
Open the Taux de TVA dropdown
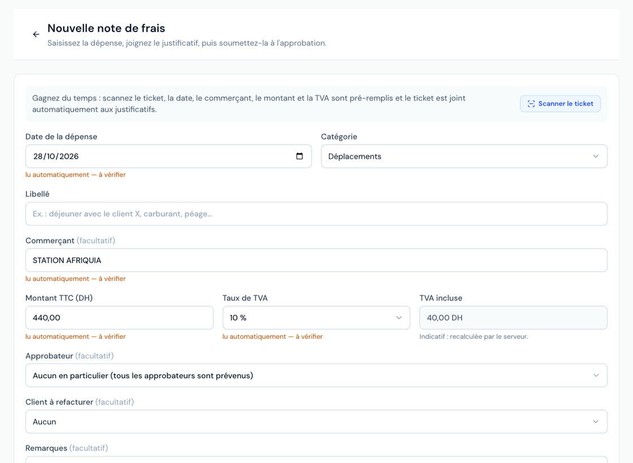pyautogui.click(x=316, y=318)
